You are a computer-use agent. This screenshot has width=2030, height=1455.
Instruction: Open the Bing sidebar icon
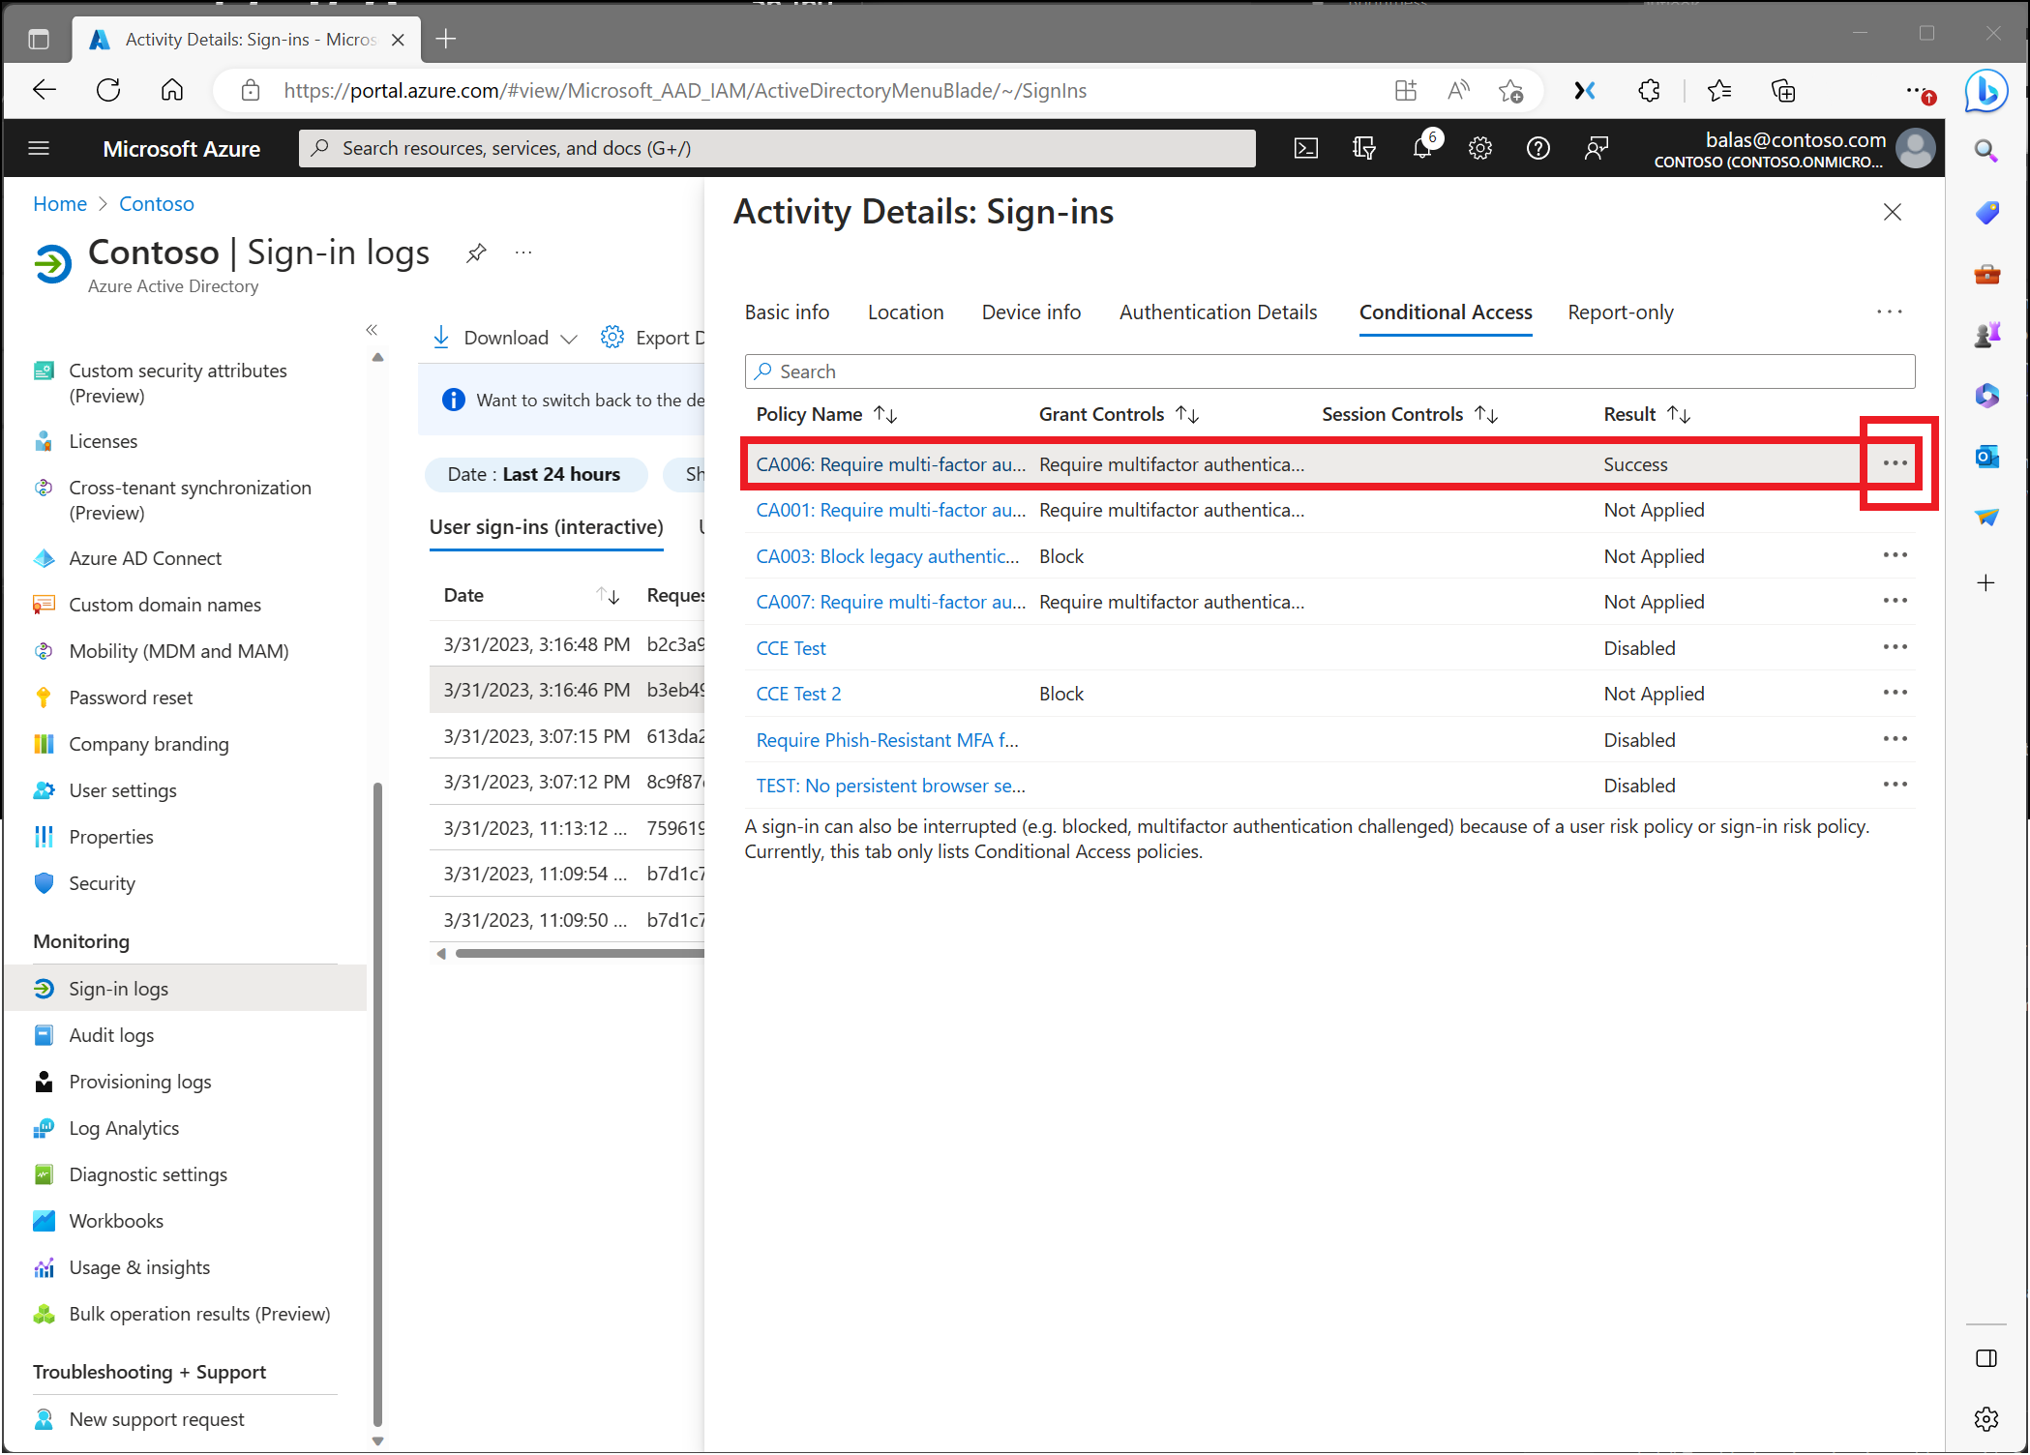pos(1985,91)
